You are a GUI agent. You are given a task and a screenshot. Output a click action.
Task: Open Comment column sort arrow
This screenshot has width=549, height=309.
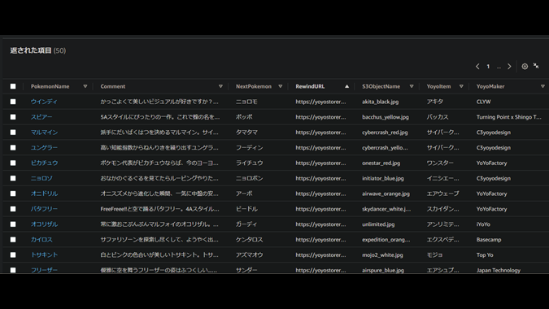point(220,86)
